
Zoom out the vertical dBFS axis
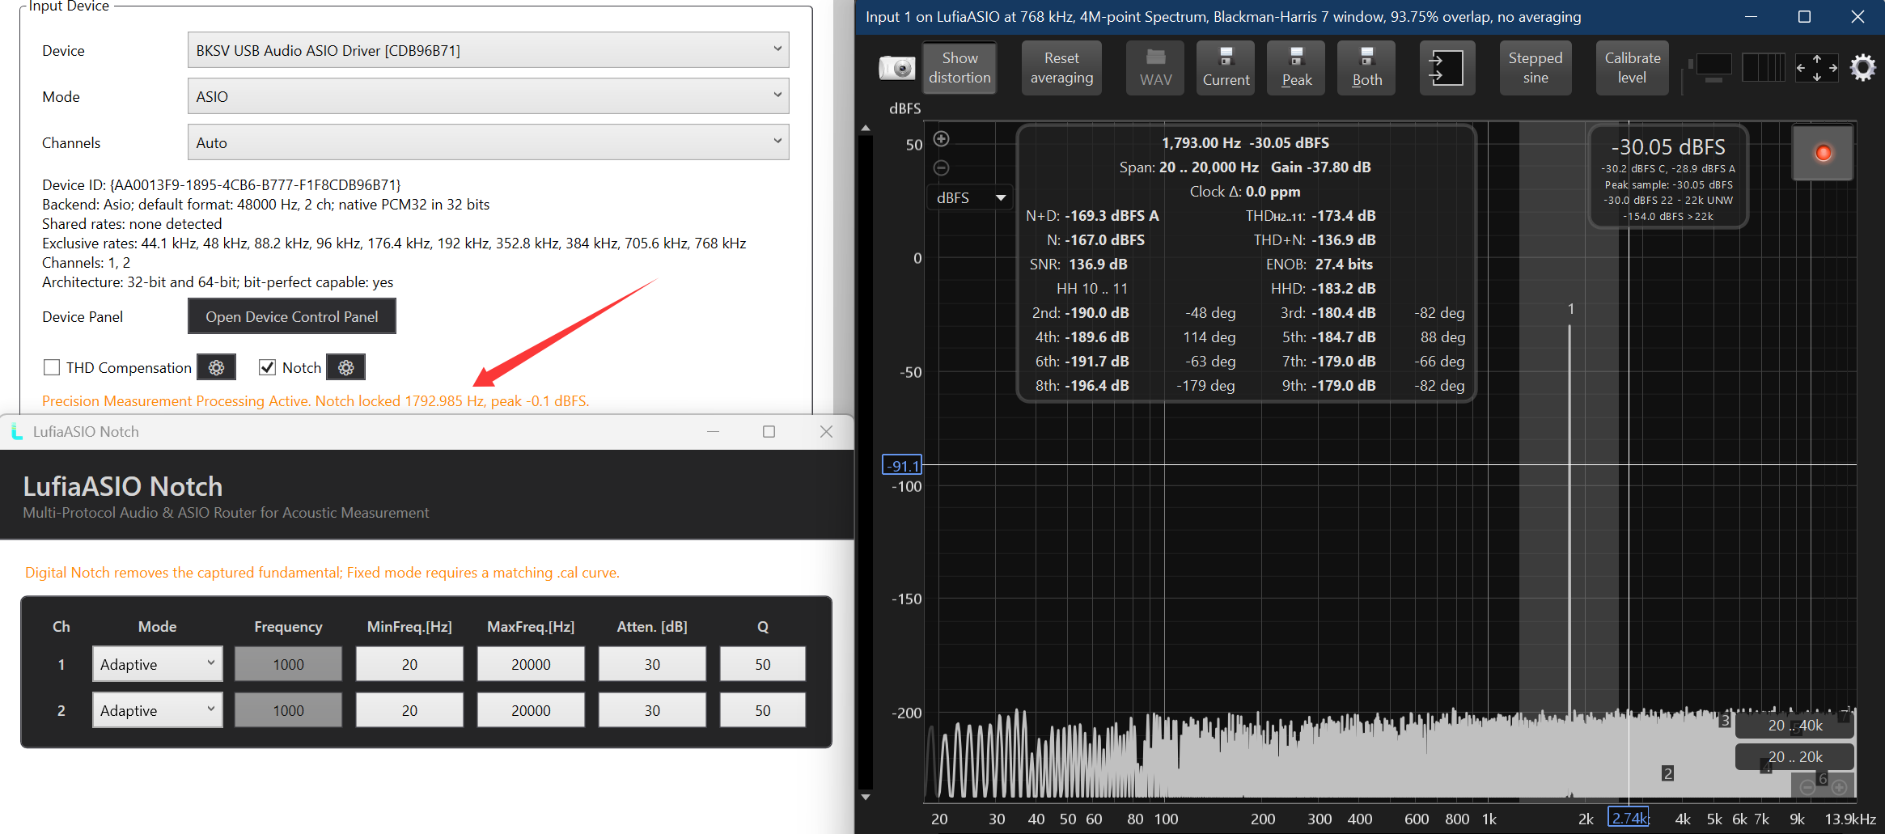(x=941, y=168)
